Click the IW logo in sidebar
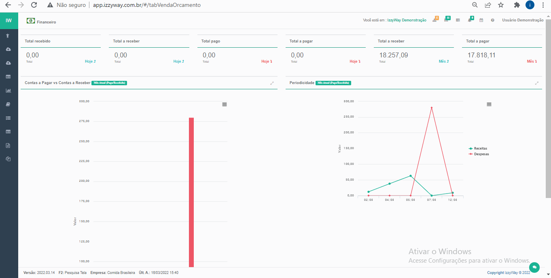 [8, 20]
